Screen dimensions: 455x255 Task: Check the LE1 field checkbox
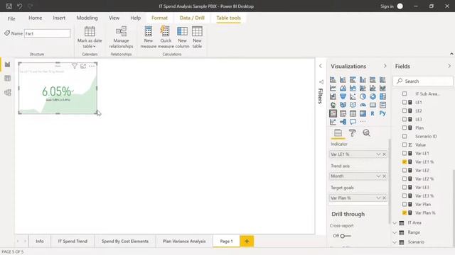[x=405, y=102]
